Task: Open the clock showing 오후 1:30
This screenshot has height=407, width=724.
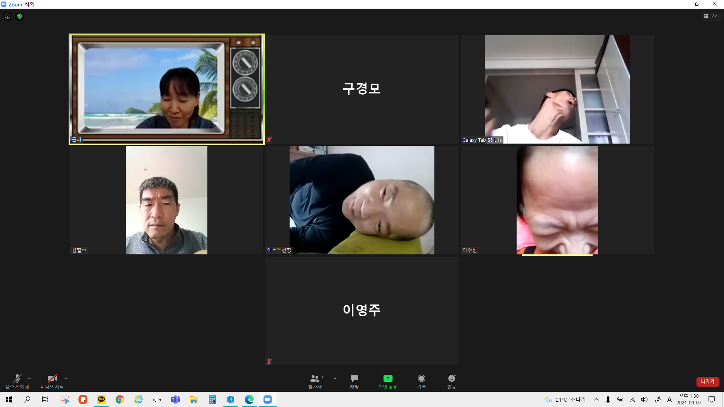Action: (x=689, y=399)
